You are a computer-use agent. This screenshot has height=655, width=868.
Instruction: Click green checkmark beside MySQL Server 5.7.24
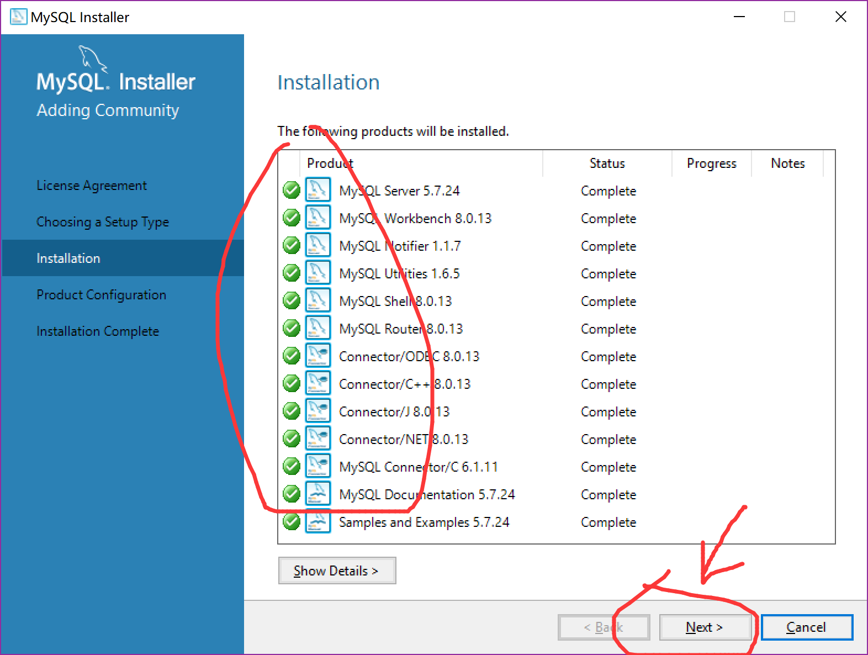[292, 190]
